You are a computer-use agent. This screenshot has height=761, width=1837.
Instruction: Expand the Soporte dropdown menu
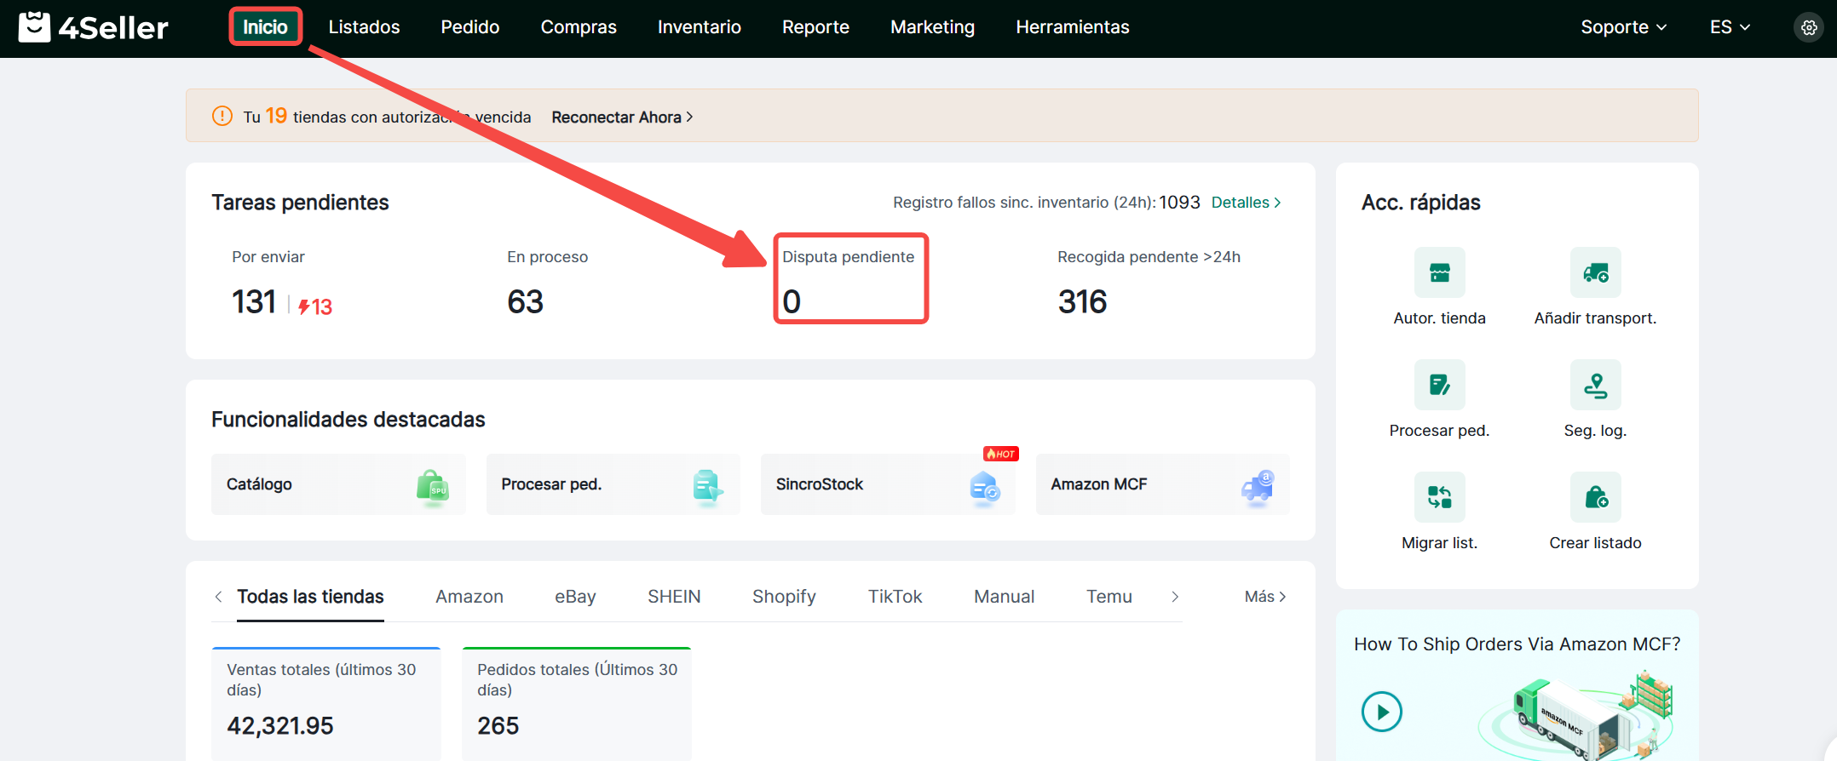click(x=1623, y=27)
